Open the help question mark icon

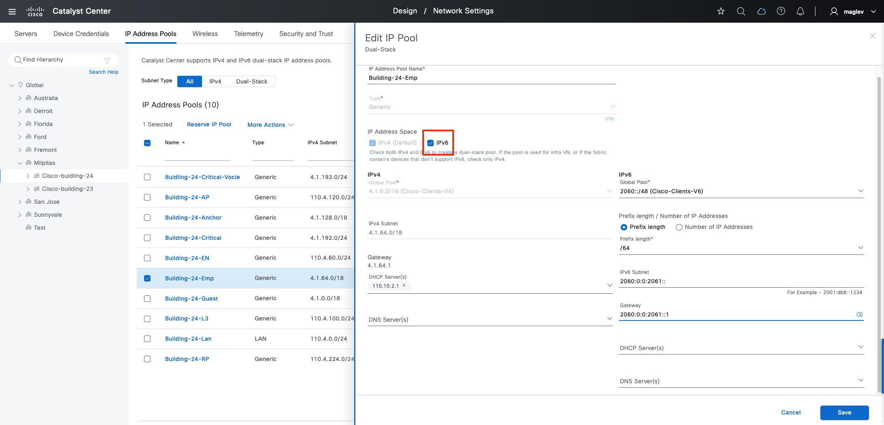click(x=781, y=11)
